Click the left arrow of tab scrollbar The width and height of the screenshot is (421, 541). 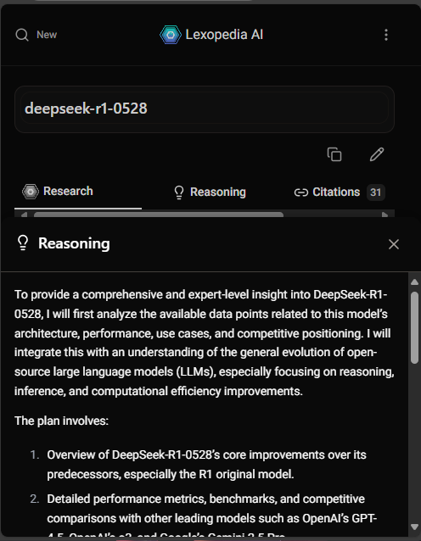tap(24, 215)
